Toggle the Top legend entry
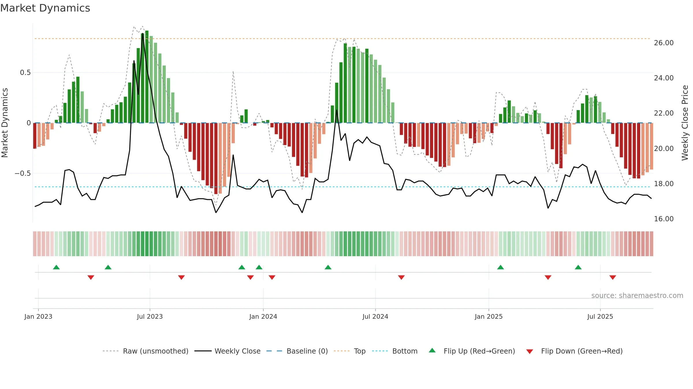Image resolution: width=693 pixels, height=389 pixels. 349,351
